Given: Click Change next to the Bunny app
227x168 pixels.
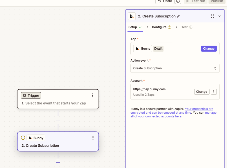Looking at the screenshot, I should [209, 48].
